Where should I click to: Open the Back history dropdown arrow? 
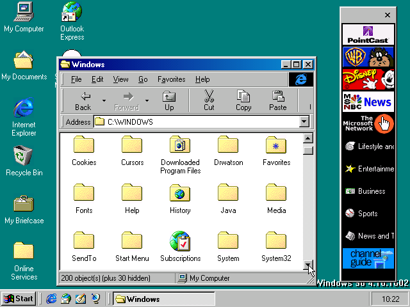104,101
